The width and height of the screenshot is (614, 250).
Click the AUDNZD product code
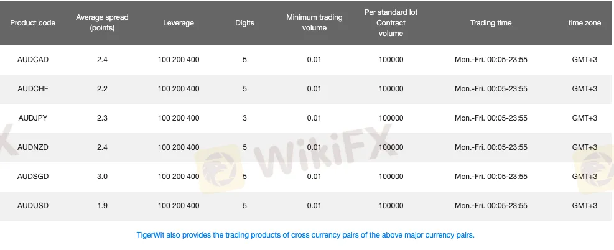33,147
